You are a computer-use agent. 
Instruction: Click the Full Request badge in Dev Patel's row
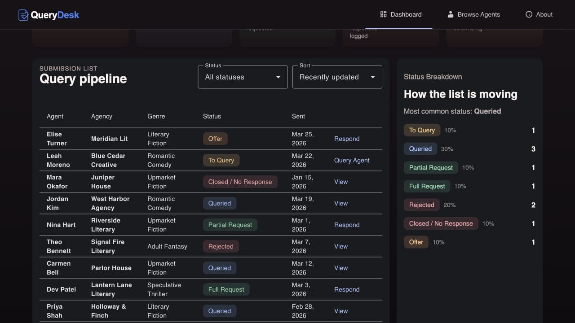pyautogui.click(x=226, y=289)
